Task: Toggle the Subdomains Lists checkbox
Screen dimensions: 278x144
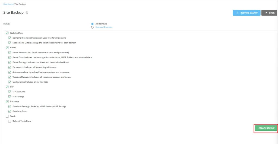Action: (10, 43)
